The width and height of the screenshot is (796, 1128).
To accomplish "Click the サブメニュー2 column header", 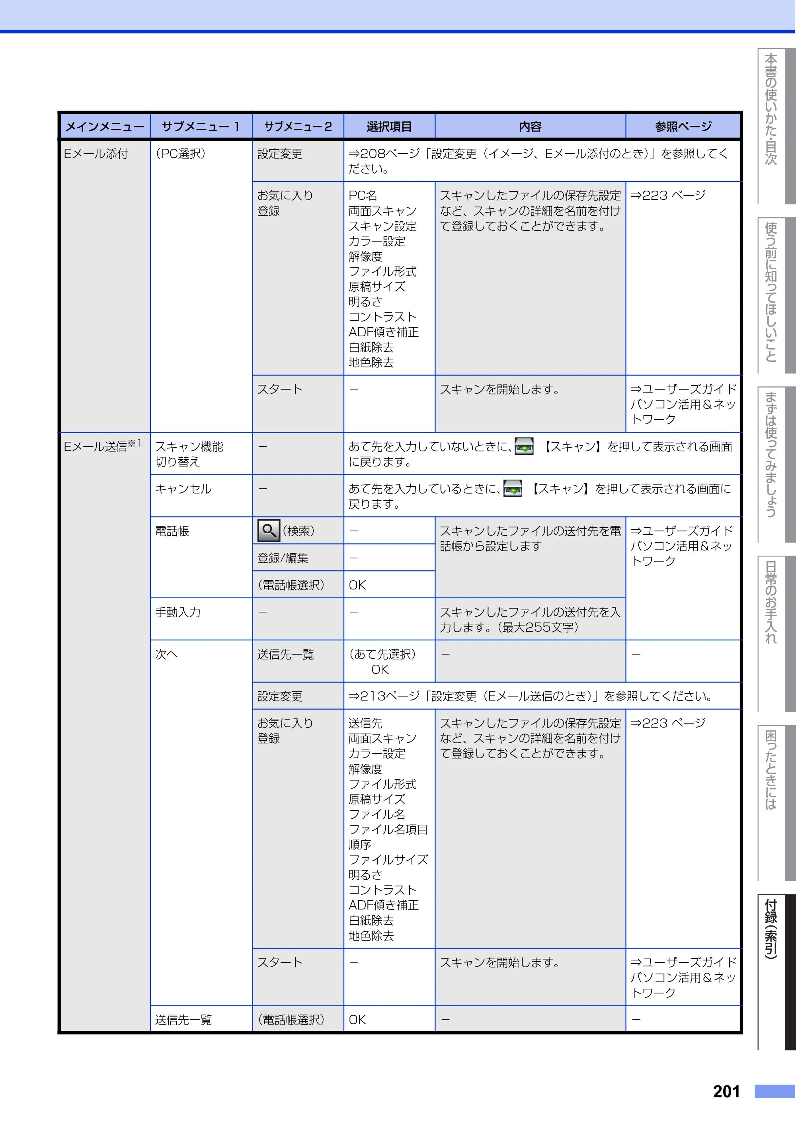I will click(x=298, y=127).
